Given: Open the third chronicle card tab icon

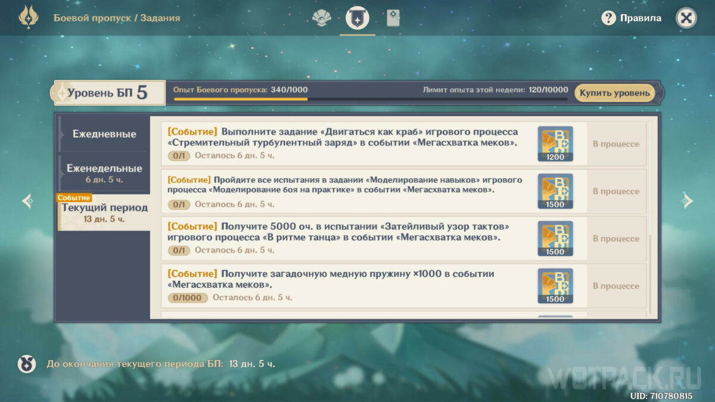Looking at the screenshot, I should [393, 18].
